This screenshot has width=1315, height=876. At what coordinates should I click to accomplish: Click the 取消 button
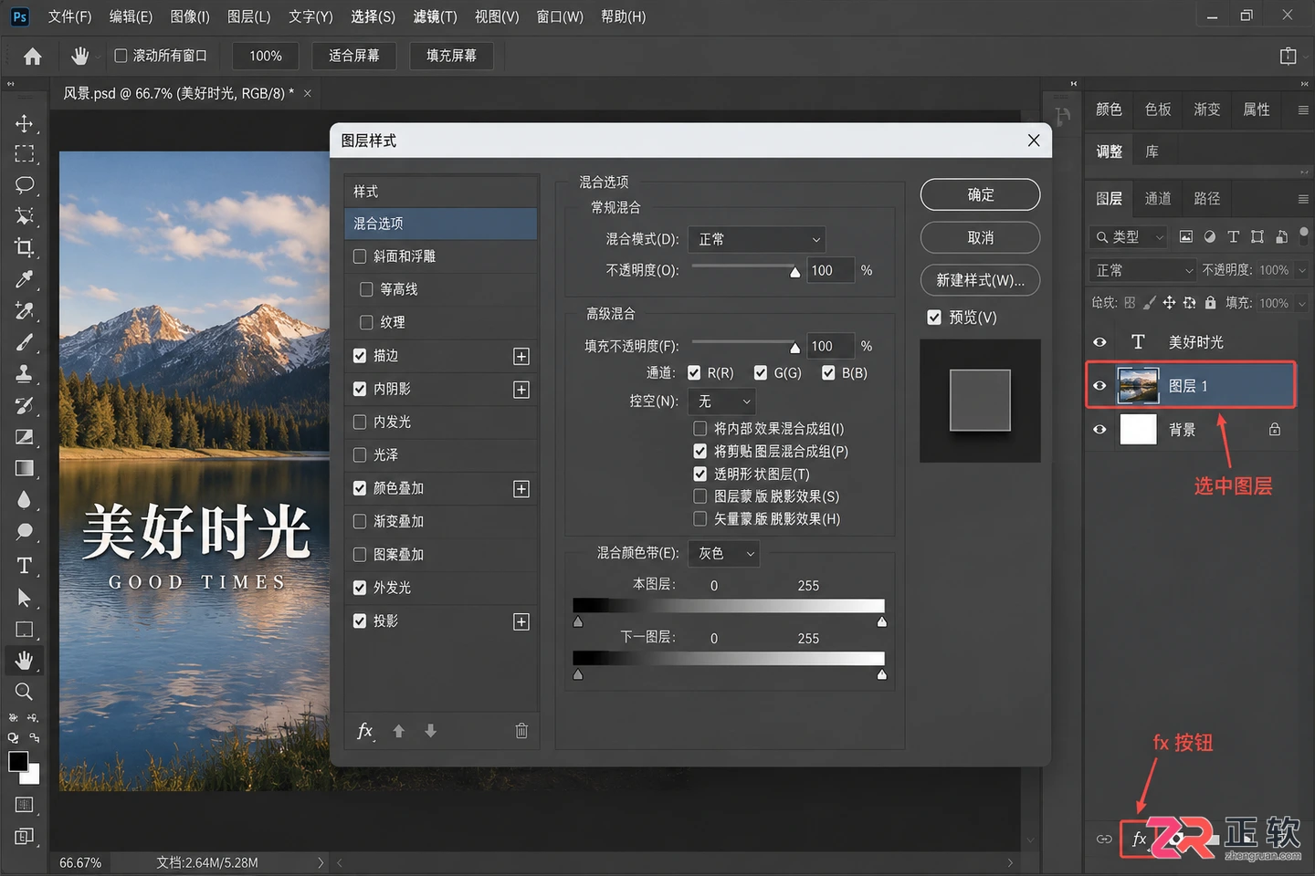click(x=980, y=237)
